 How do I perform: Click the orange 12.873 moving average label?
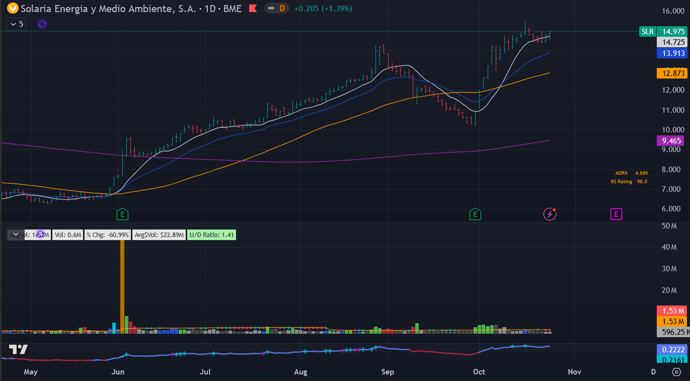673,73
